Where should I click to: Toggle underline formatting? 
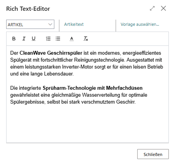pyautogui.click(x=34, y=39)
